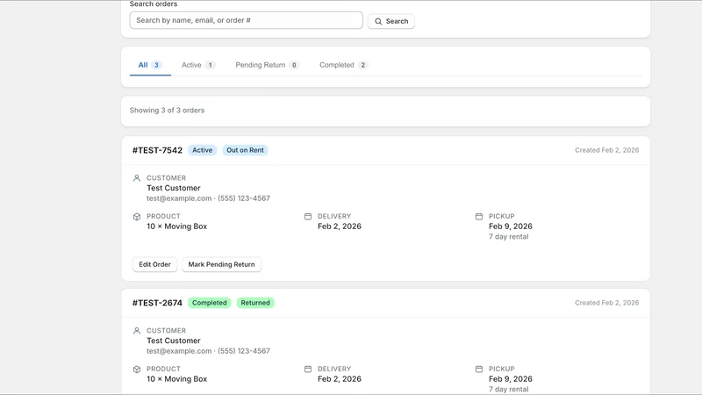Click the magnifier icon in Search button
Viewport: 702px width, 395px height.
[378, 21]
